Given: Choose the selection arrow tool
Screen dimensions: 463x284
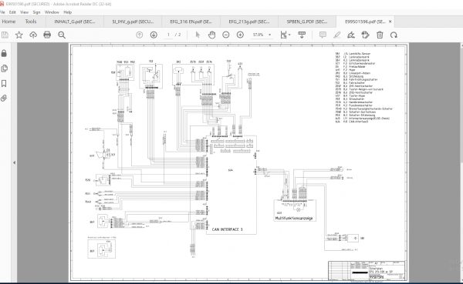Looking at the screenshot, I should [198, 35].
